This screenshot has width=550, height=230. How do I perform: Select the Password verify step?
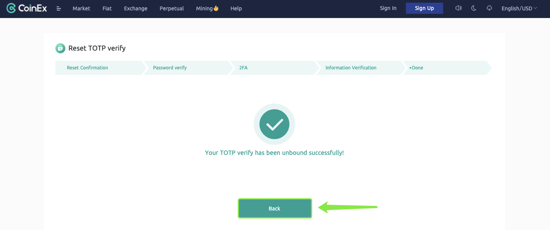[170, 68]
